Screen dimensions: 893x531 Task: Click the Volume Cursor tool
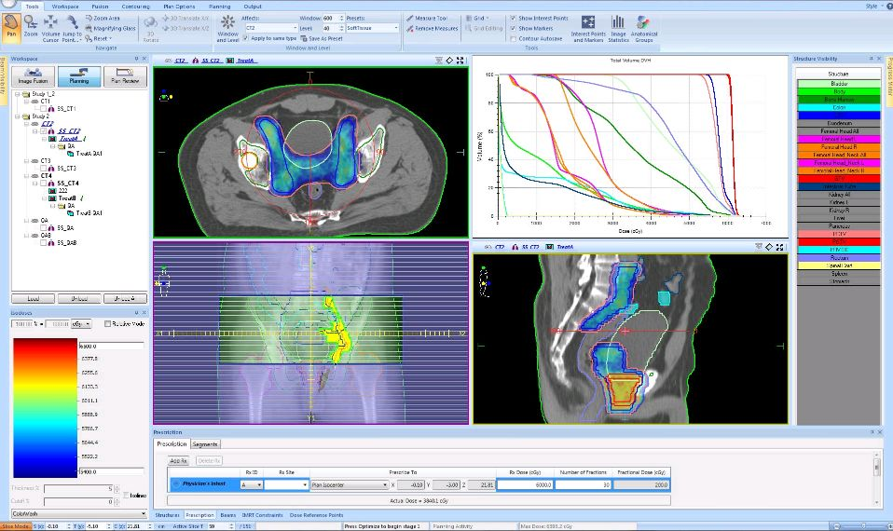coord(50,28)
